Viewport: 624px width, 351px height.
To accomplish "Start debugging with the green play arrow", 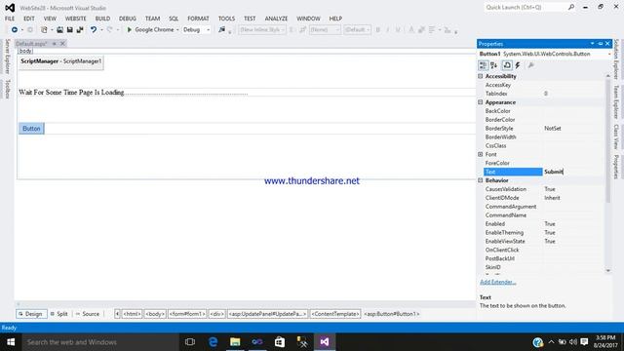I will tap(130, 30).
